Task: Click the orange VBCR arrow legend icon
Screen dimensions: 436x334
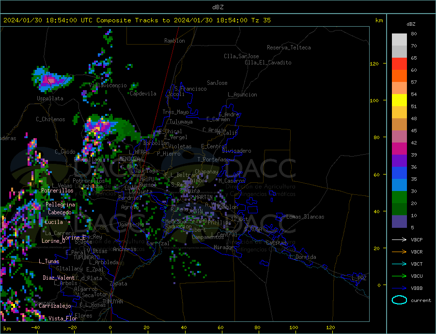Action: pos(399,252)
